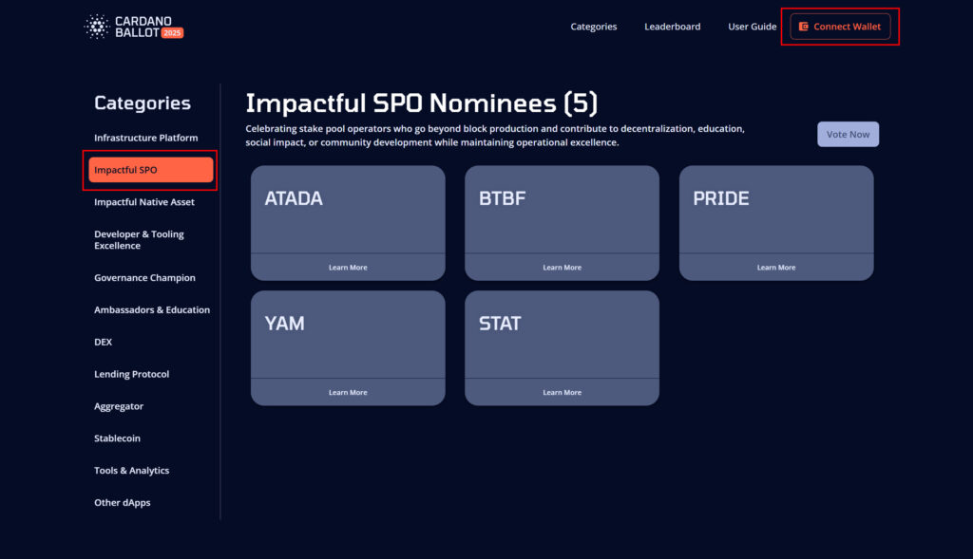The height and width of the screenshot is (559, 973).
Task: Open Impactful Native Asset category
Action: pyautogui.click(x=144, y=202)
